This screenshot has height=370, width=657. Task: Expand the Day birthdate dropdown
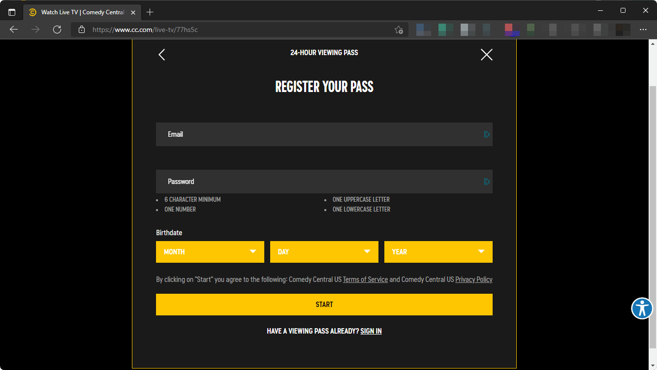point(324,252)
